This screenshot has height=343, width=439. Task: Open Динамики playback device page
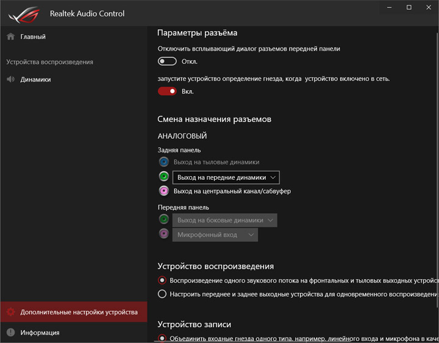[x=35, y=79]
